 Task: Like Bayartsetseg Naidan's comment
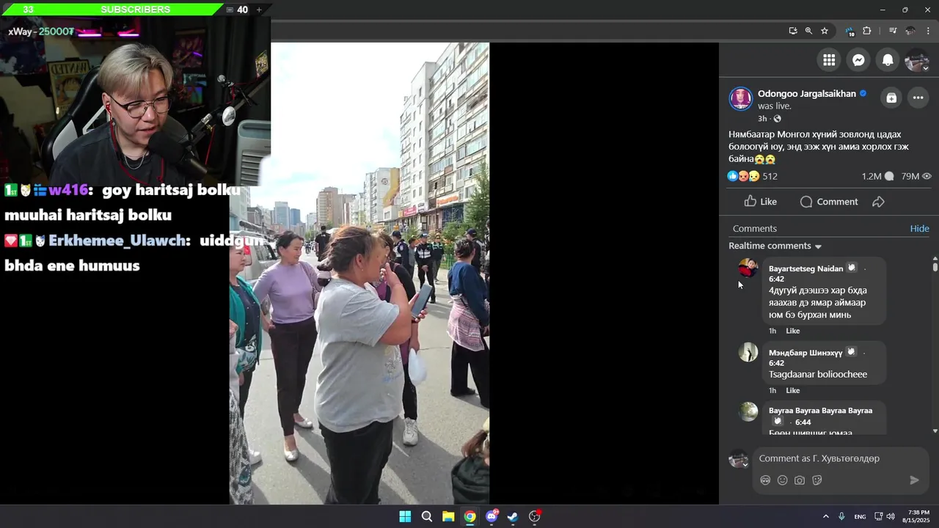[x=793, y=331]
